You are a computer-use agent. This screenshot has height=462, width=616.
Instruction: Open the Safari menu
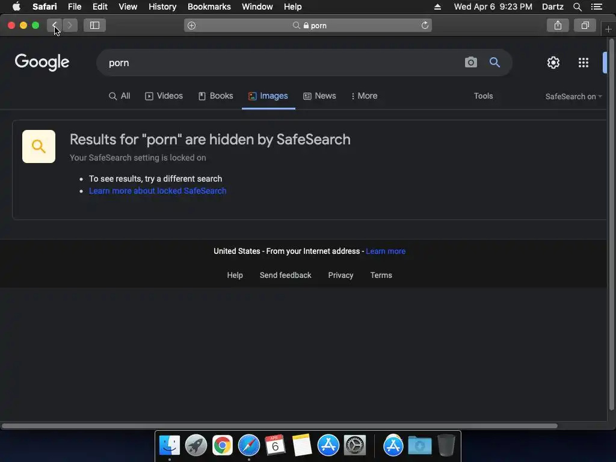pos(45,7)
